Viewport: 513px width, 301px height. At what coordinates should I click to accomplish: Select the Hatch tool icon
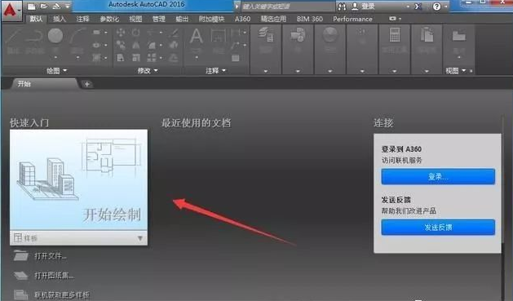pos(96,58)
